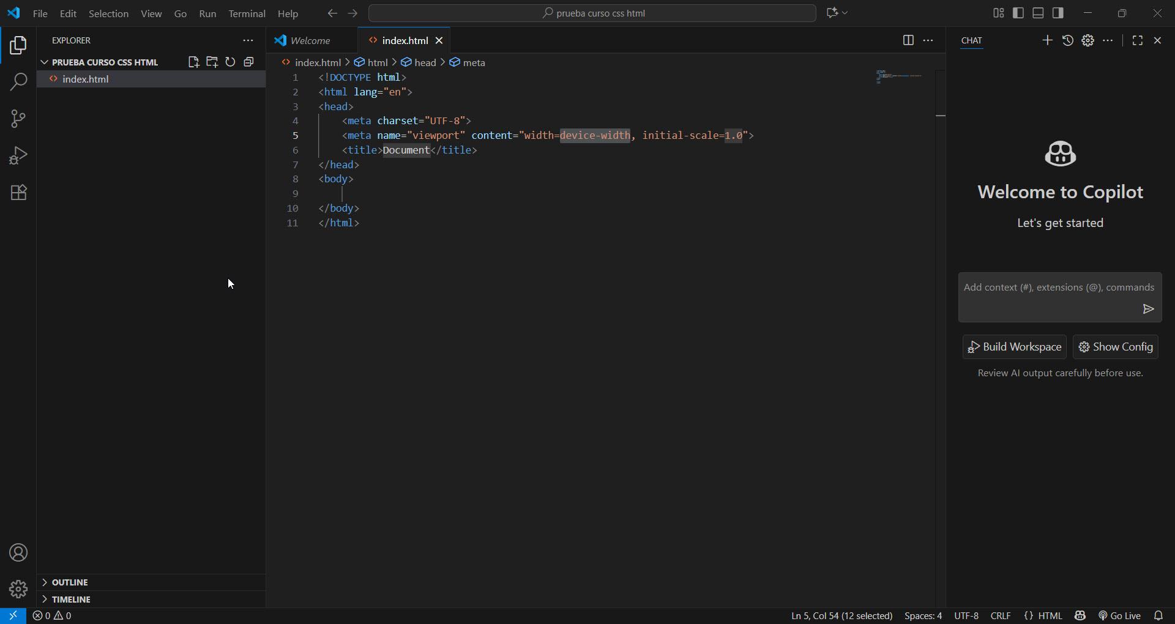Create a new folder in explorer

click(212, 62)
